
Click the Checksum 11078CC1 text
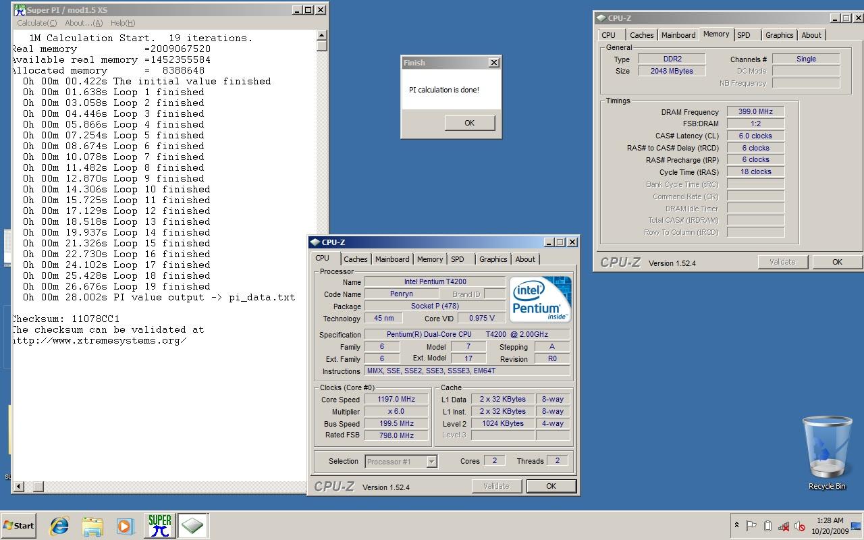pyautogui.click(x=65, y=319)
